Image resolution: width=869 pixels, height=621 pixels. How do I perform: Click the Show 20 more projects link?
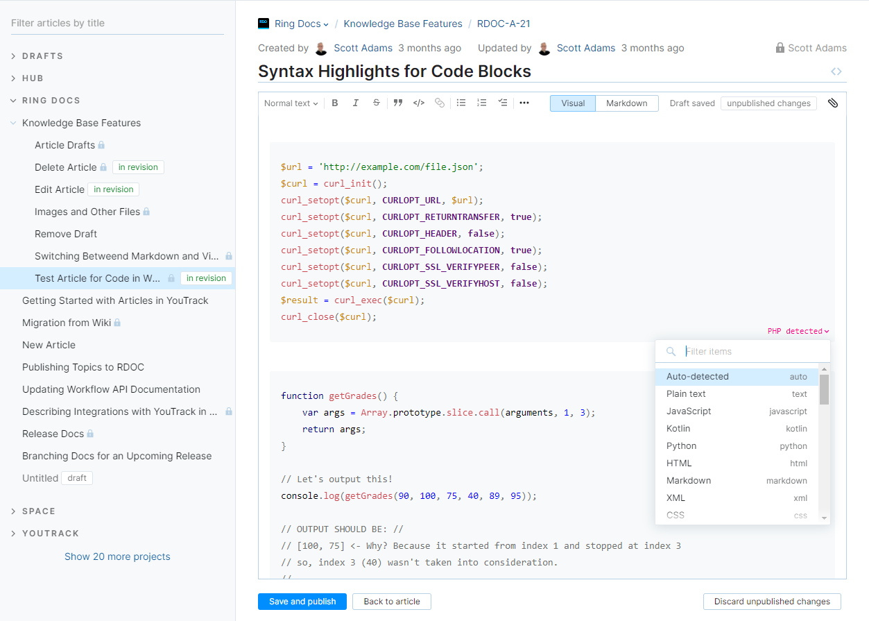tap(117, 556)
